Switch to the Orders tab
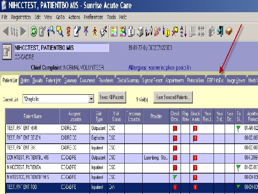The height and width of the screenshot is (194, 258). pyautogui.click(x=25, y=80)
